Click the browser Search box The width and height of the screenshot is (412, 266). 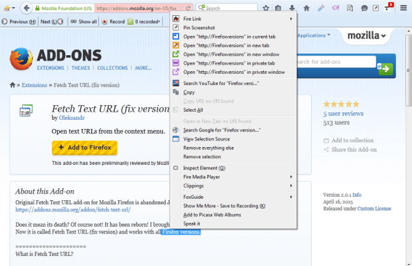click(x=227, y=8)
